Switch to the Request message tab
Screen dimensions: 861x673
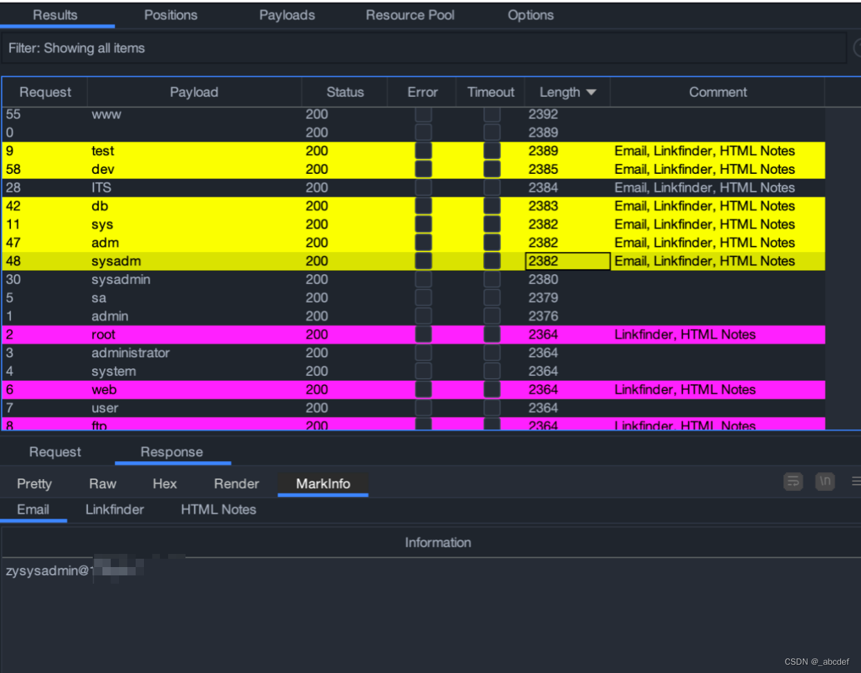point(55,452)
